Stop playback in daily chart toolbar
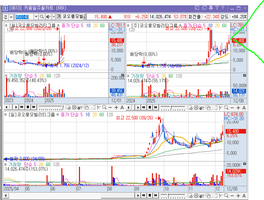The width and height of the screenshot is (264, 200). (x=150, y=195)
